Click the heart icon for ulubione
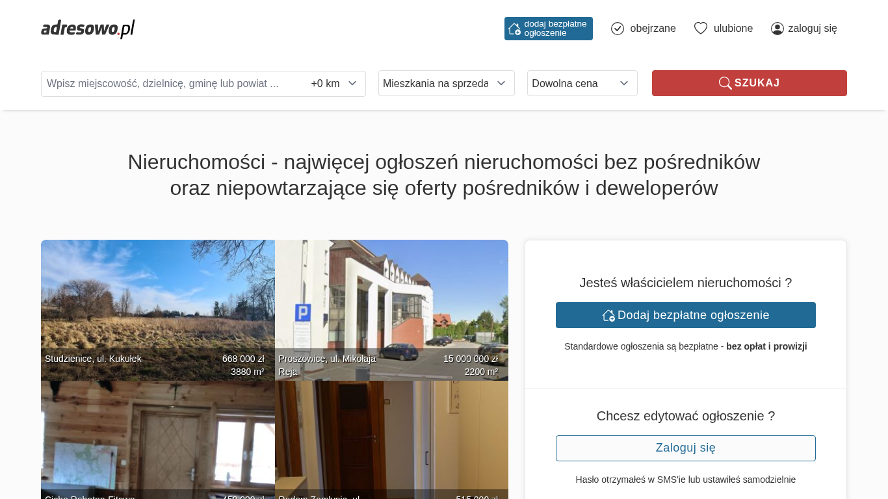 pyautogui.click(x=700, y=29)
